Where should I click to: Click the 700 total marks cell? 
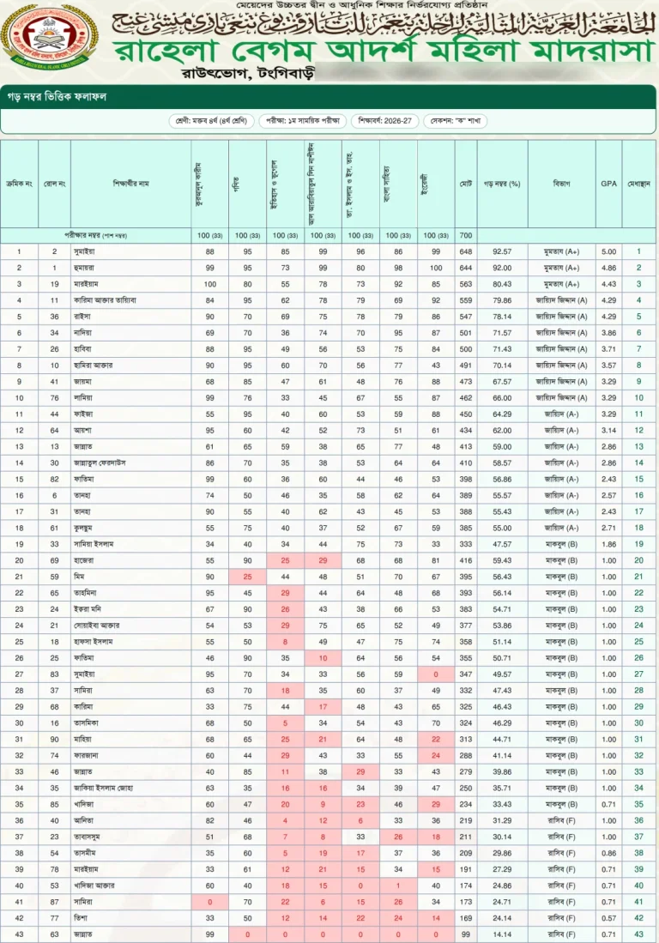pos(466,235)
